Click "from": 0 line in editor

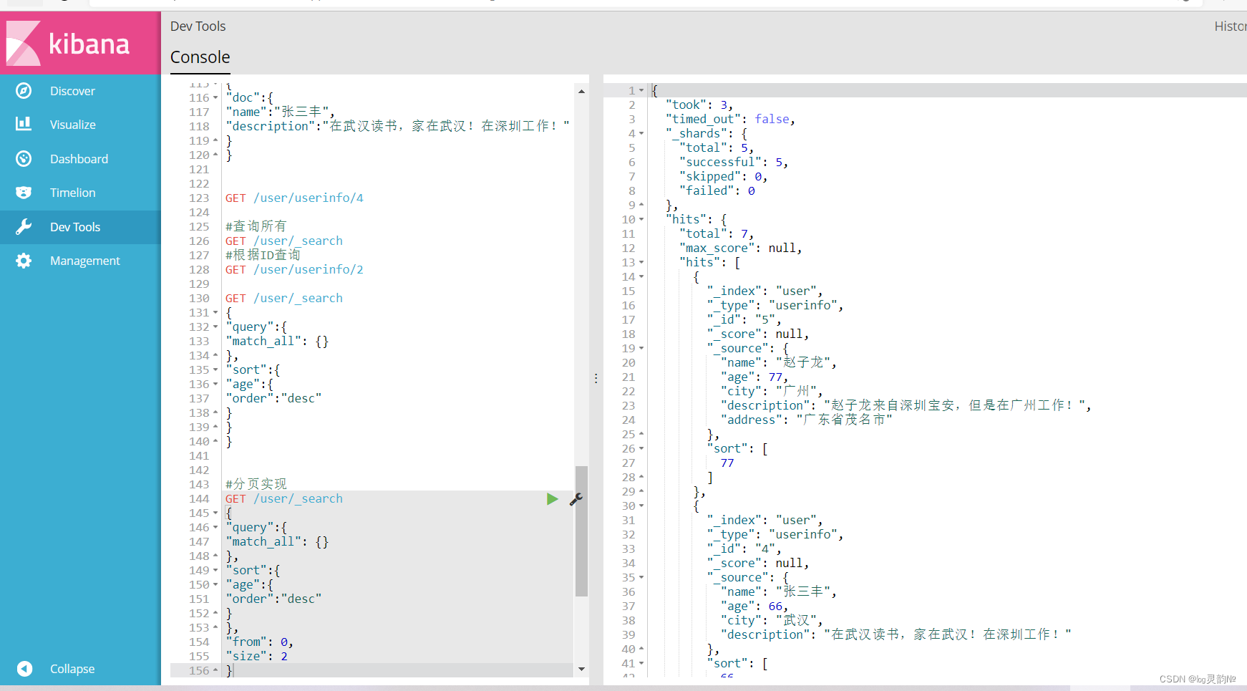click(259, 642)
